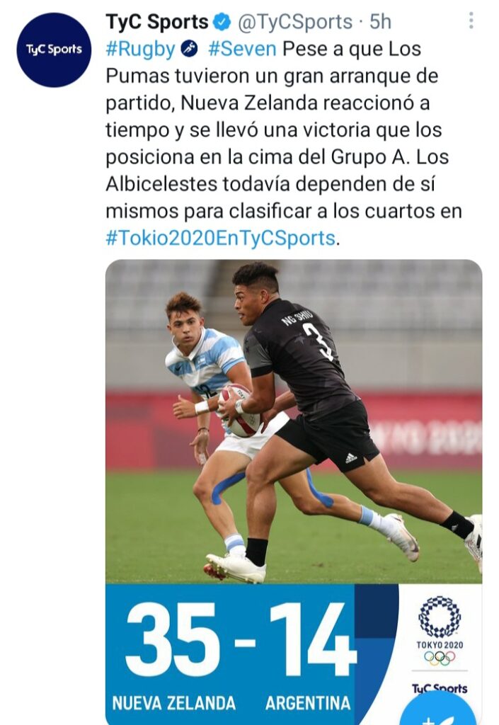Click the @TyCSports handle
The height and width of the screenshot is (725, 499).
click(295, 22)
